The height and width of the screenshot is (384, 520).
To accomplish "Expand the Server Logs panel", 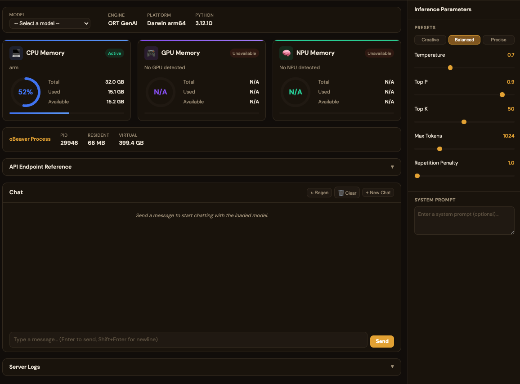I will pos(202,366).
